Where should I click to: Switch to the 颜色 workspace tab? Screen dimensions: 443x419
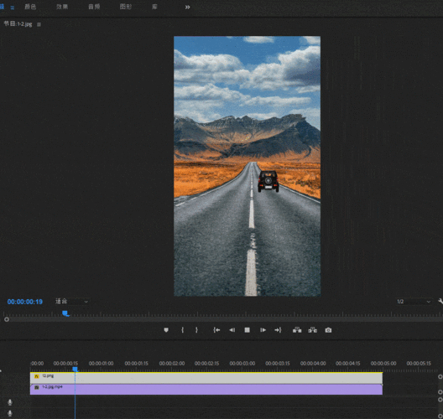30,7
